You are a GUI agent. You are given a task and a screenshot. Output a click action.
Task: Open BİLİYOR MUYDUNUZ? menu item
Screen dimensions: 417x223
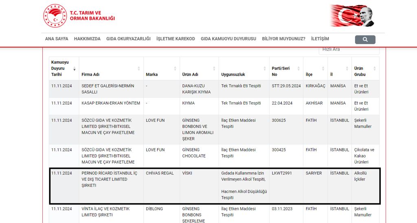283,39
